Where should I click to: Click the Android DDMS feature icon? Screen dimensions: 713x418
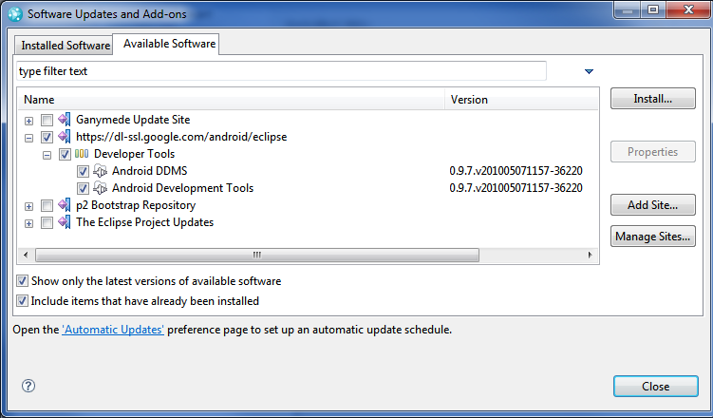coord(100,171)
